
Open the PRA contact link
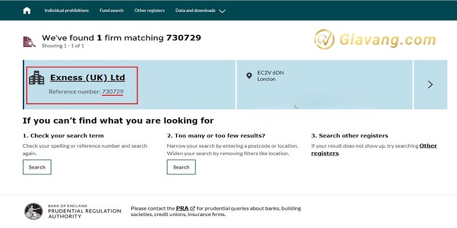[x=182, y=209]
